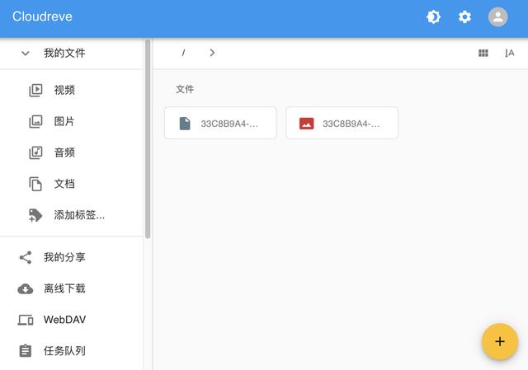The height and width of the screenshot is (370, 528).
Task: Go to the 文档 documents category
Action: click(x=64, y=184)
